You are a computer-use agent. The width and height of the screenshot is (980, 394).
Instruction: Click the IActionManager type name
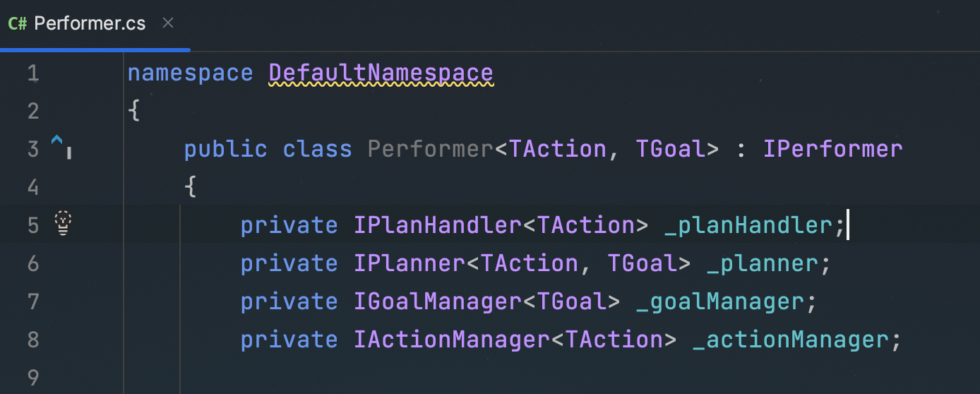coord(451,340)
